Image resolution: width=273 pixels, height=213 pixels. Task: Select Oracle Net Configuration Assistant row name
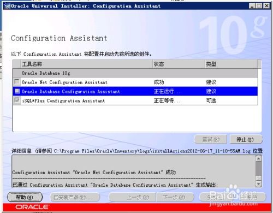coord(64,82)
